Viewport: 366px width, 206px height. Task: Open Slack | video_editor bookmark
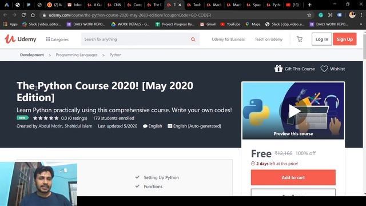pos(42,24)
